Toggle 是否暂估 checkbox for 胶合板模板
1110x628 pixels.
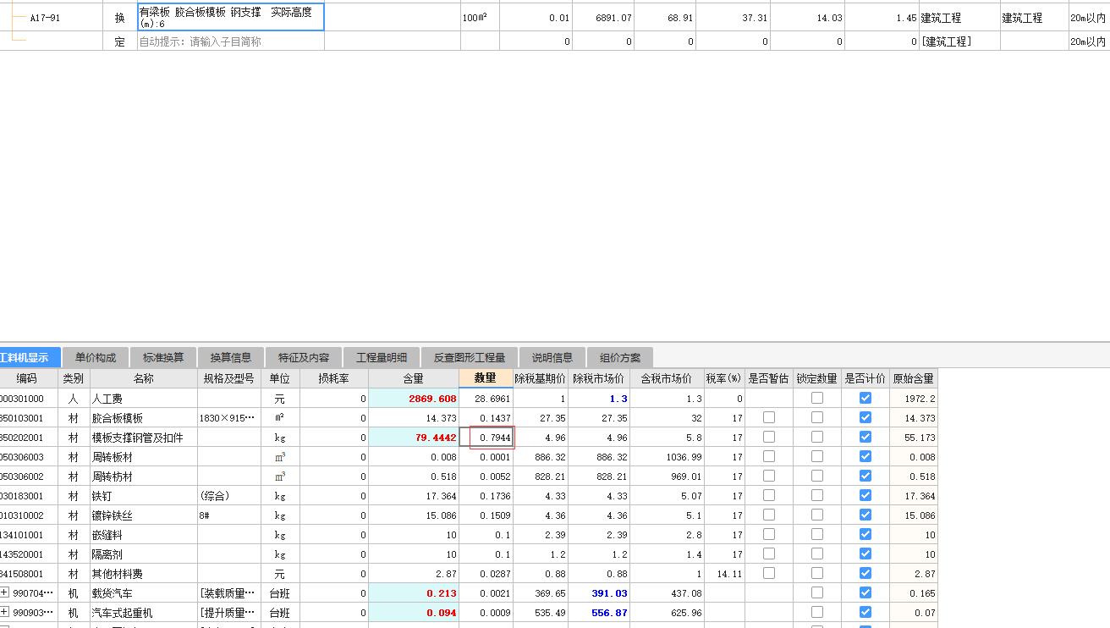tap(769, 417)
